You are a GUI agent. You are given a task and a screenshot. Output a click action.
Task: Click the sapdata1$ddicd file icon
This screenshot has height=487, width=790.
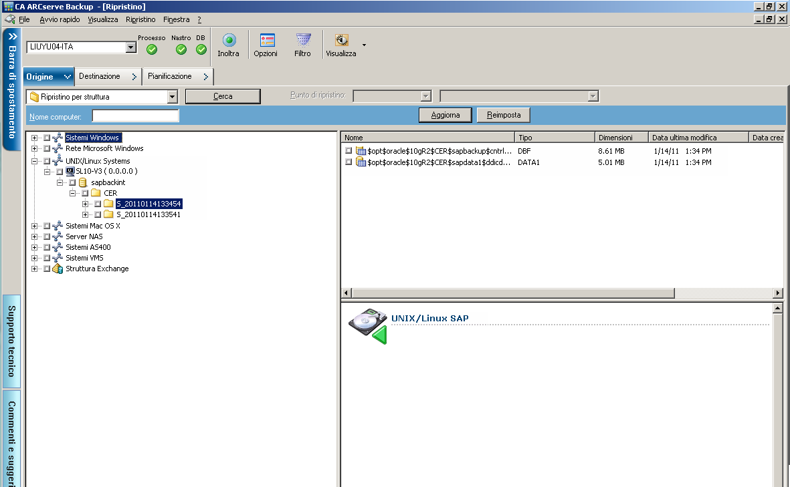pyautogui.click(x=361, y=162)
